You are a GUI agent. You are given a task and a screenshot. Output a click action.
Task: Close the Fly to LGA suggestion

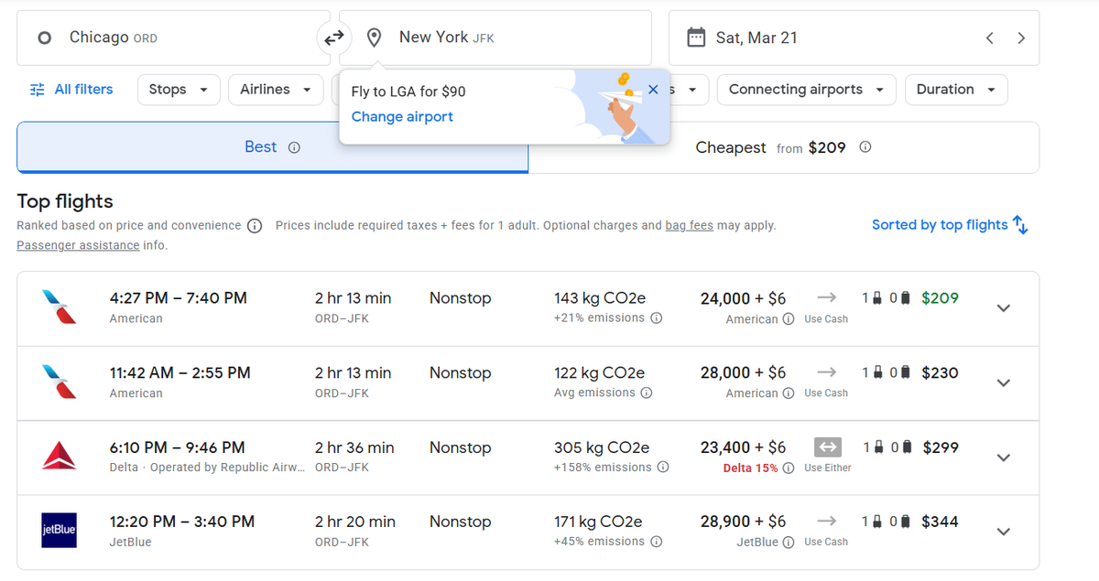click(653, 90)
